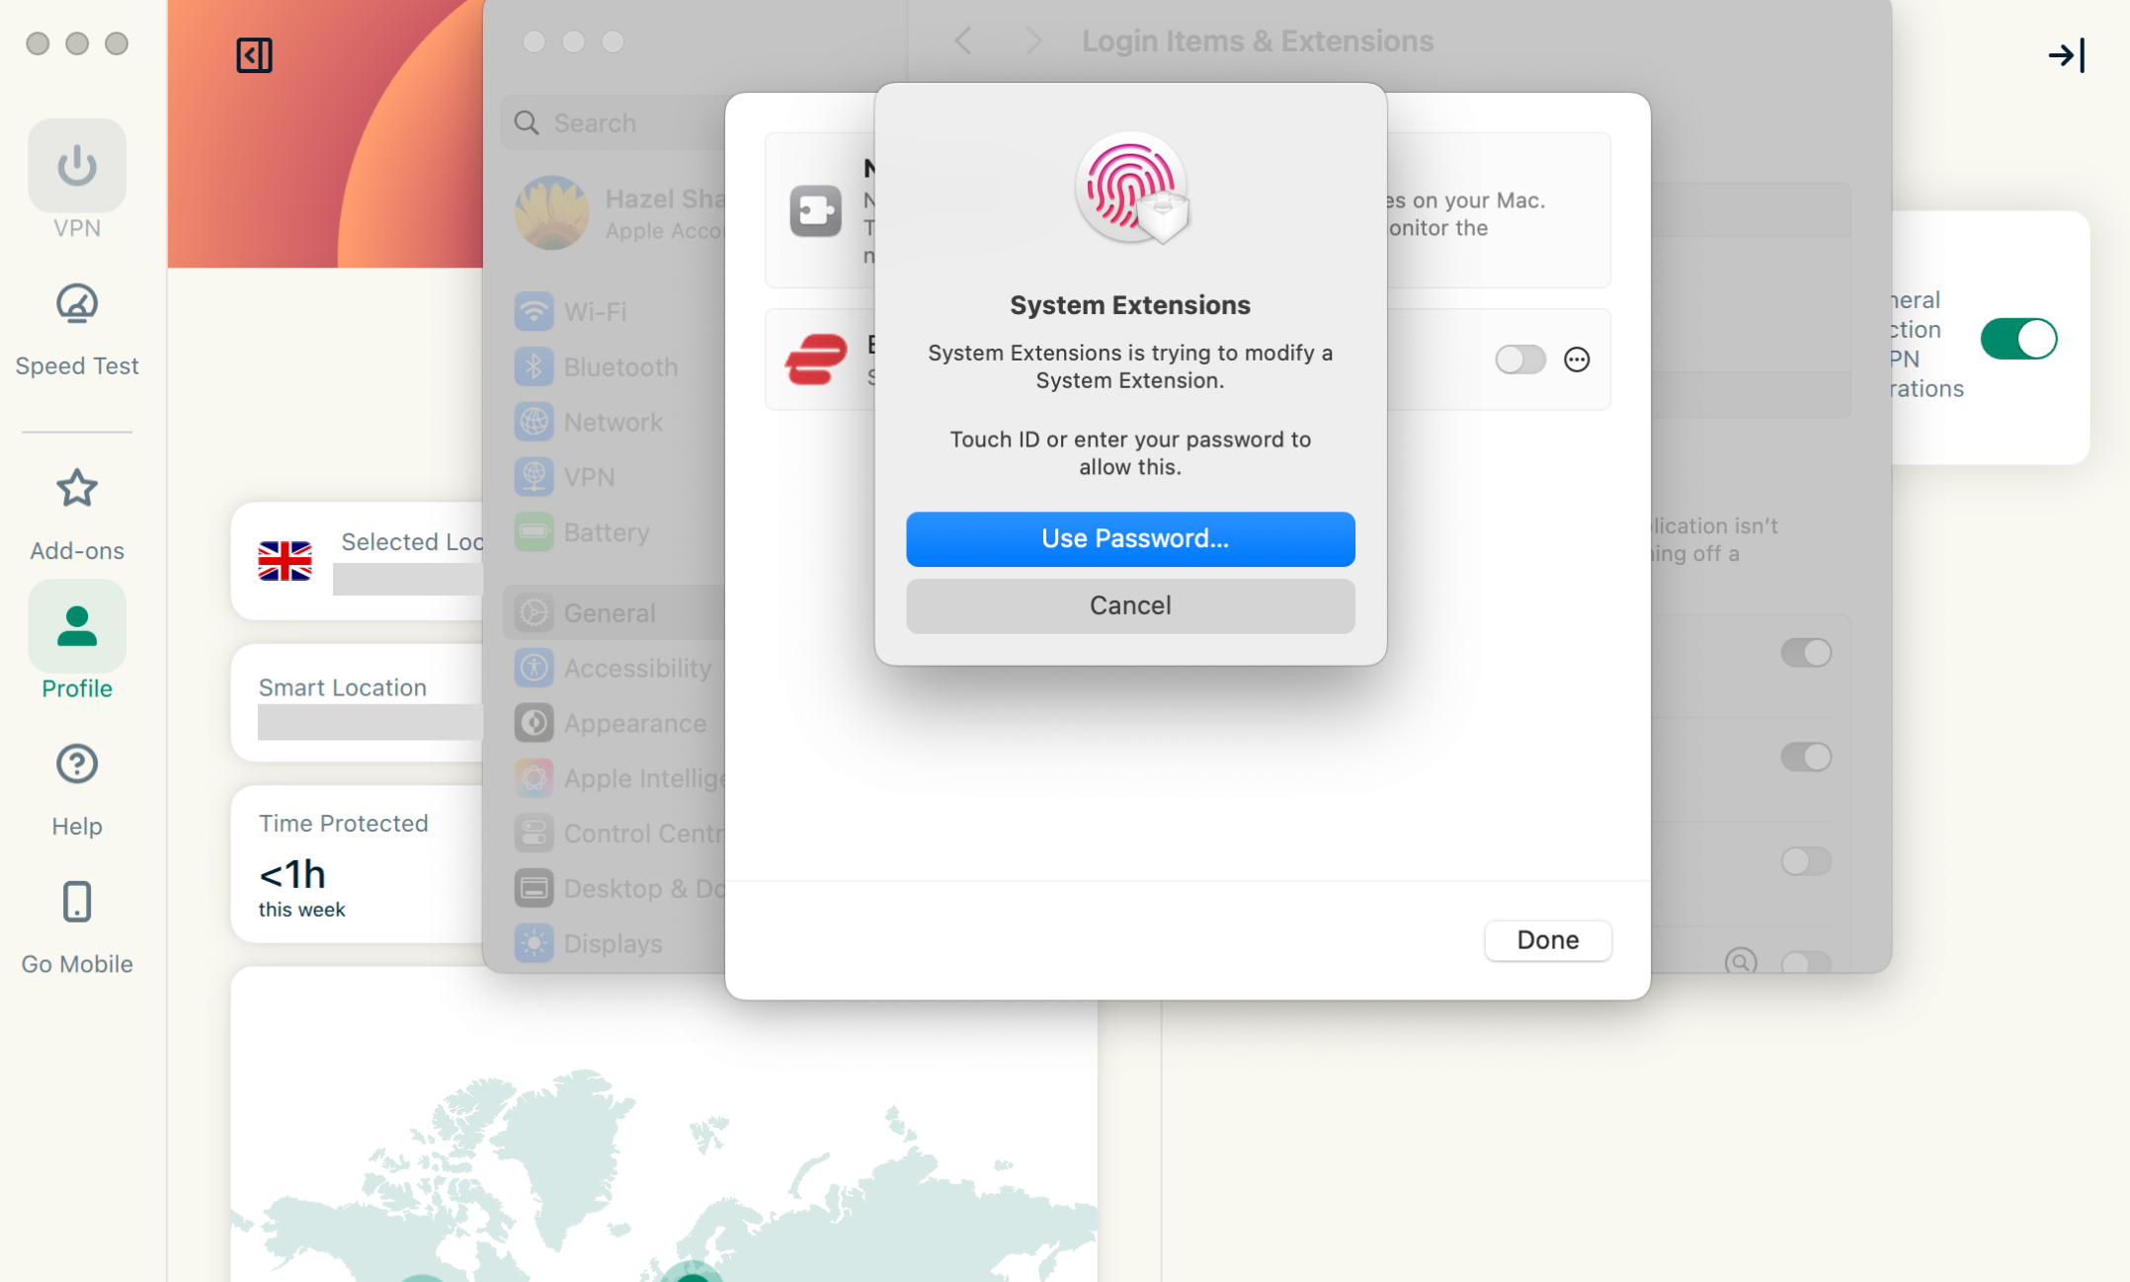Select the Profile sidebar icon
The image size is (2130, 1282).
pos(77,626)
